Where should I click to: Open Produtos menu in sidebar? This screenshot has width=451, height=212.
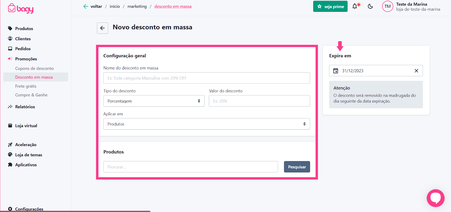tap(24, 28)
